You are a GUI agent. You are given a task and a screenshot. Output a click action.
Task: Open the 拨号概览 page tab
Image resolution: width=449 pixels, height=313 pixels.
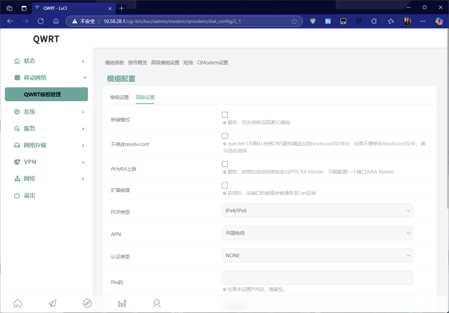137,63
